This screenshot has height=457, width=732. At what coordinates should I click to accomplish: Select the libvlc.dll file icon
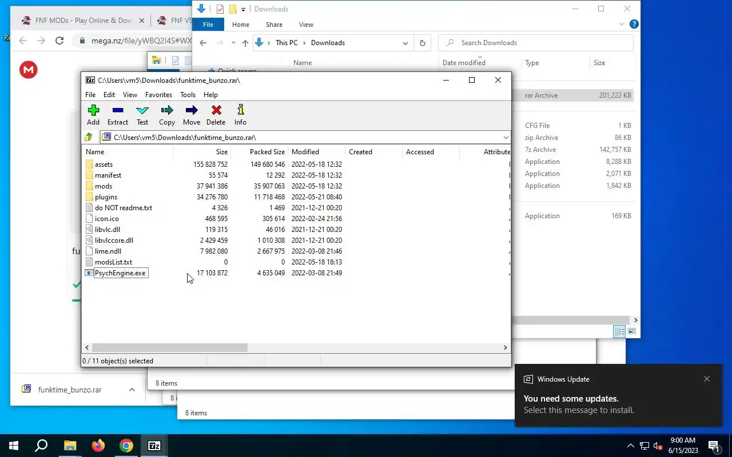pos(89,229)
